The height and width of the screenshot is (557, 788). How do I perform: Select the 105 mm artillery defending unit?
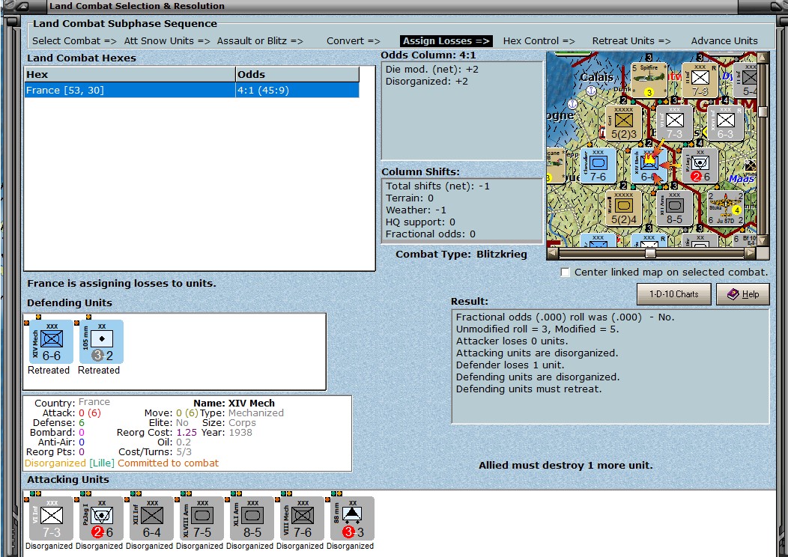click(x=102, y=342)
